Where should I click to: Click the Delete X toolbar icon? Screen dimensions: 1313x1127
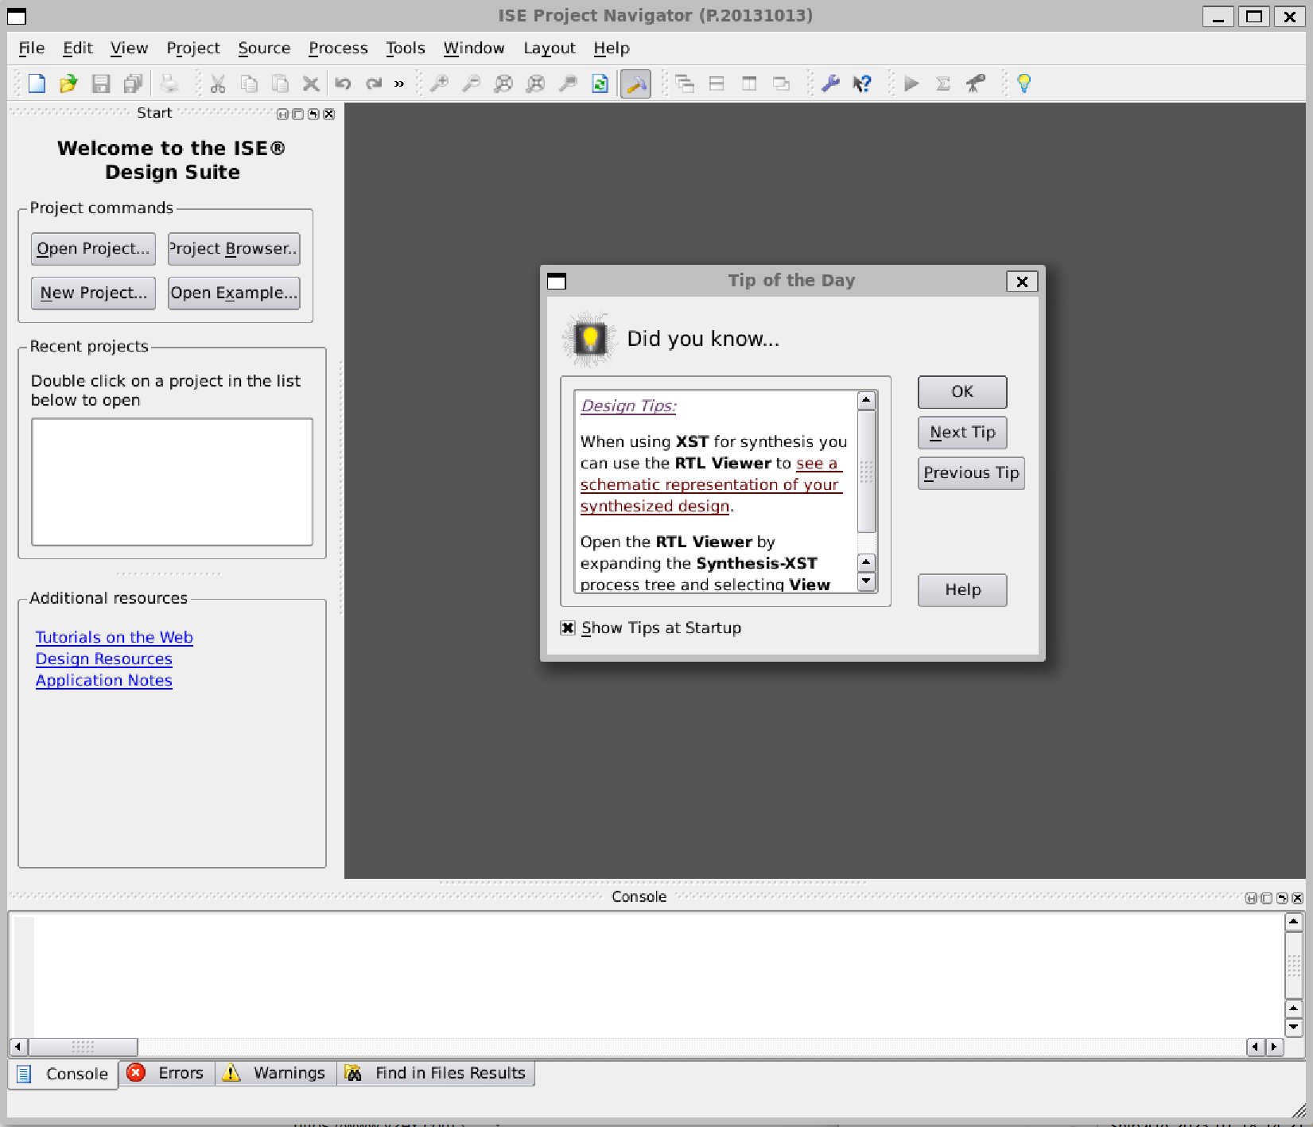click(311, 84)
